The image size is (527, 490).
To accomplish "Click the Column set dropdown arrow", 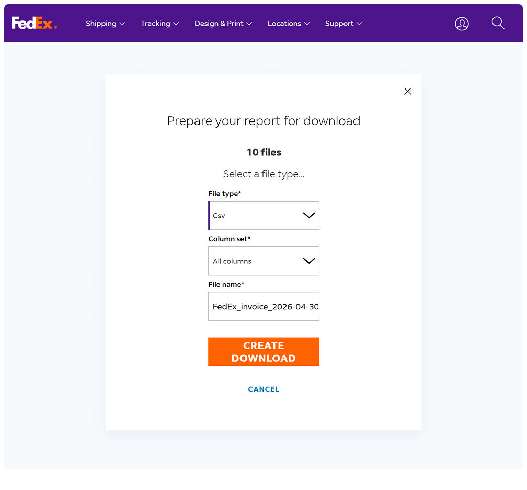I will (309, 261).
